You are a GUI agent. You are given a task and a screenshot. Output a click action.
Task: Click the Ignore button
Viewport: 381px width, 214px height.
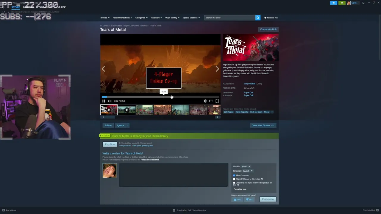pyautogui.click(x=120, y=125)
